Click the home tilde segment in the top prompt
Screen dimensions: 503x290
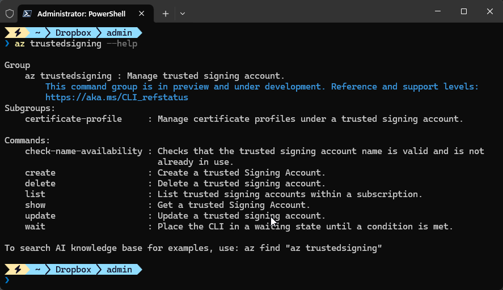click(37, 33)
